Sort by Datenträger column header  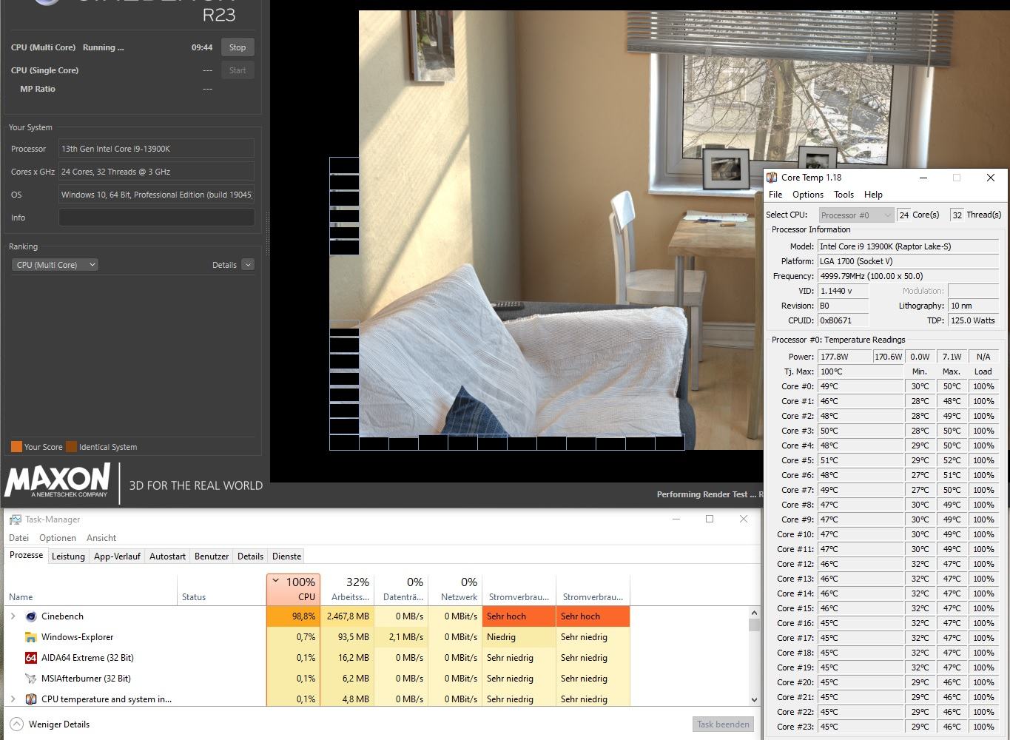point(401,590)
